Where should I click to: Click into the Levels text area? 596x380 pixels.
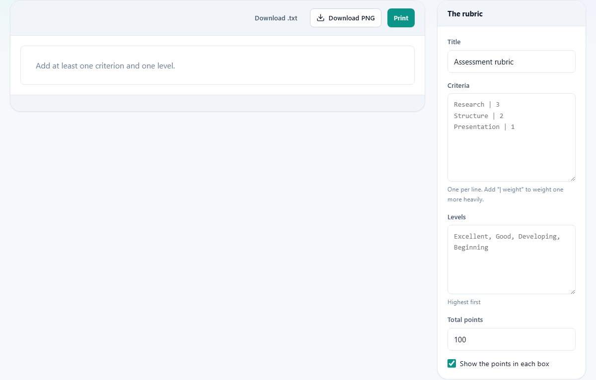[x=512, y=259]
